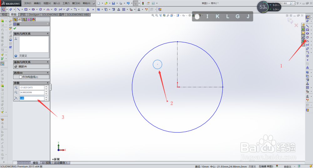This screenshot has height=168, width=313.
Task: Click the Save icon in standard toolbar
Action: tap(113, 3)
